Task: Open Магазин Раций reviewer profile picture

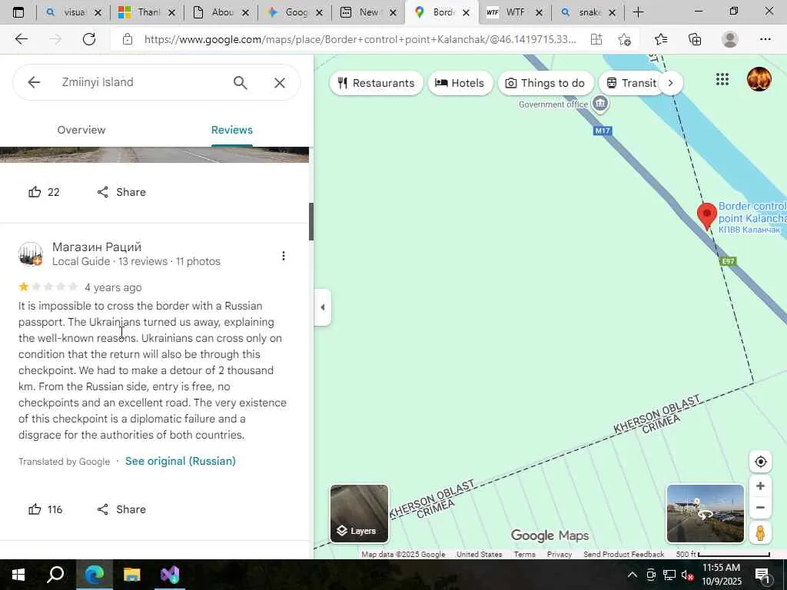Action: click(31, 254)
